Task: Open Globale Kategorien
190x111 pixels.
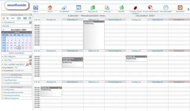Action: [12, 98]
